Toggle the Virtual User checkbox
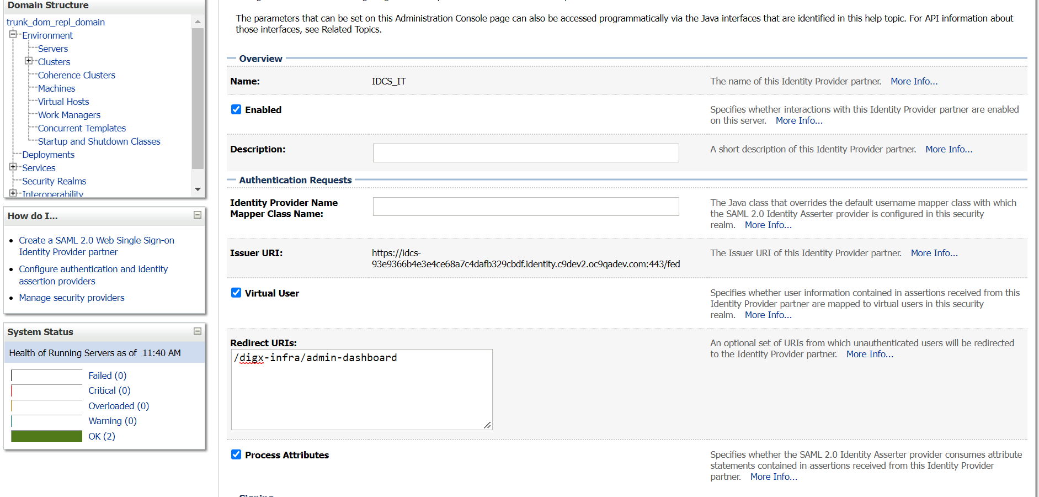 (x=236, y=293)
